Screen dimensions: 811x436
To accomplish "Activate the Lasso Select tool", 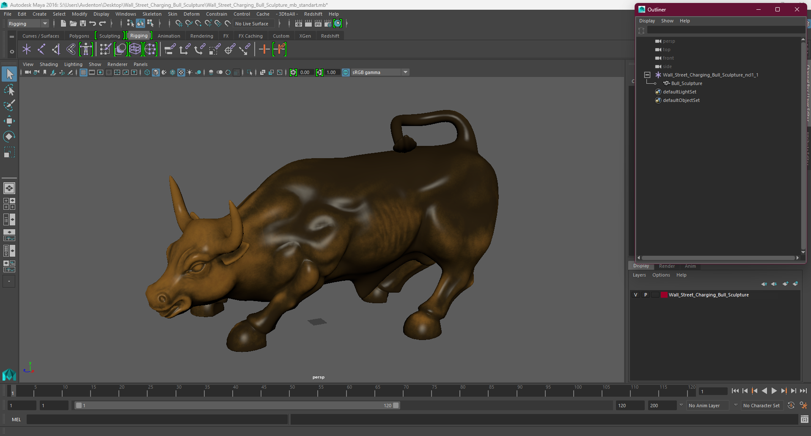I will 9,90.
